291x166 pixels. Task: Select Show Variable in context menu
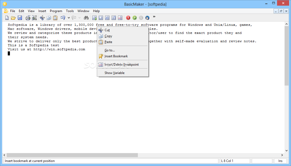point(123,73)
